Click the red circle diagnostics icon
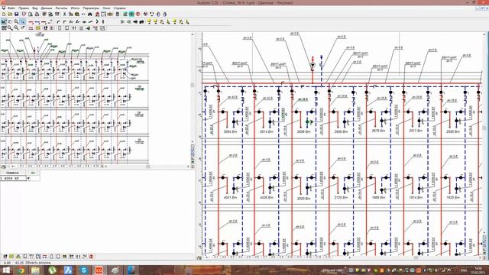Viewport: 489px width, 275px height. 138,14
